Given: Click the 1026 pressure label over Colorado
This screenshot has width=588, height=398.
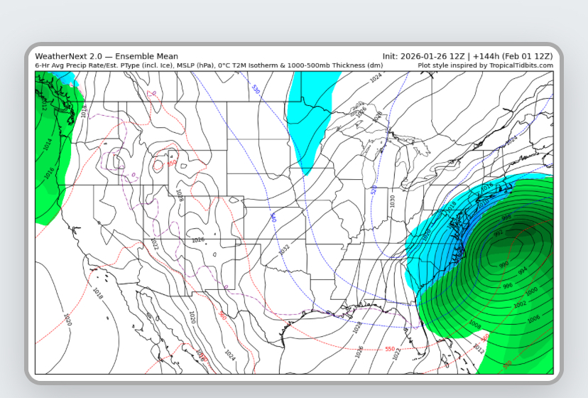Looking at the screenshot, I should 198,240.
